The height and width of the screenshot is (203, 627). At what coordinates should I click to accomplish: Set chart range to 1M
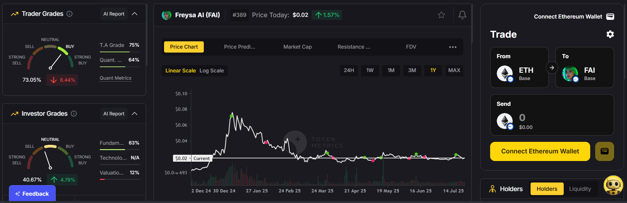(391, 70)
